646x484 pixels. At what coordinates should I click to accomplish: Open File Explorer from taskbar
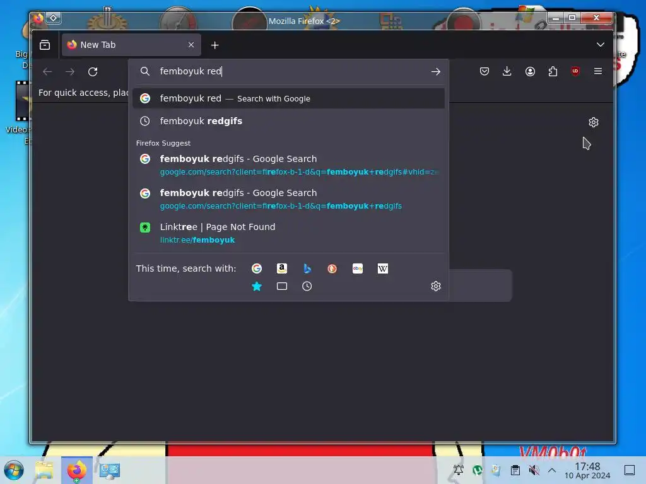(44, 470)
